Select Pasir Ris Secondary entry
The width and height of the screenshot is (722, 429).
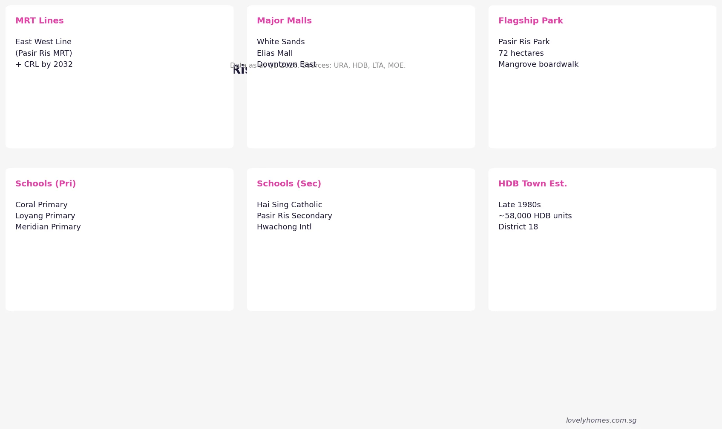point(294,216)
